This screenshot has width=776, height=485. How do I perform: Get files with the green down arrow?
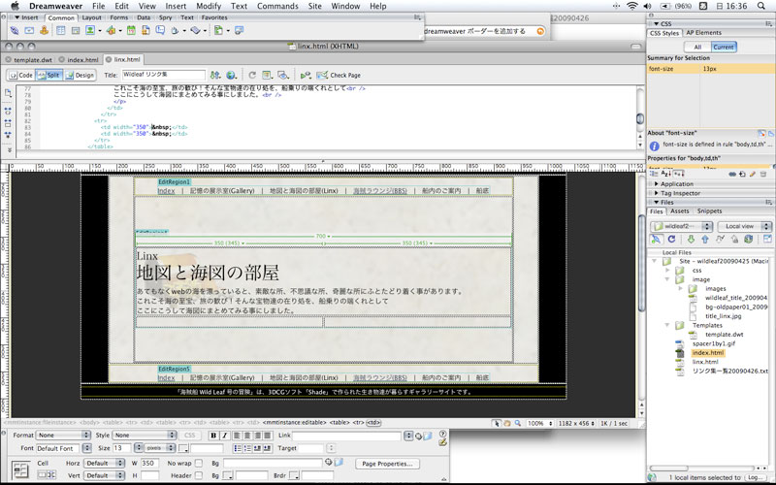click(x=691, y=239)
